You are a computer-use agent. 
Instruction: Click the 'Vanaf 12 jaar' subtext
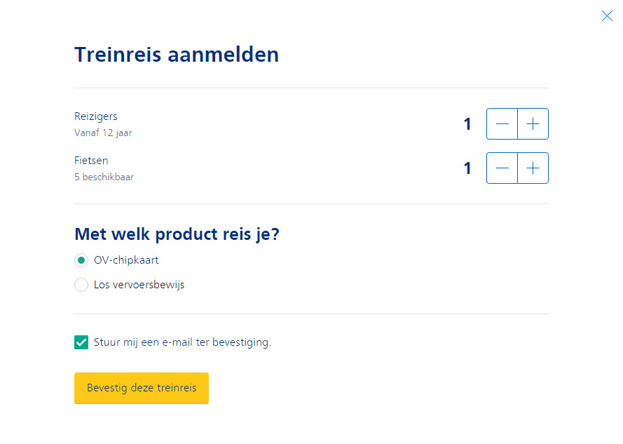103,133
